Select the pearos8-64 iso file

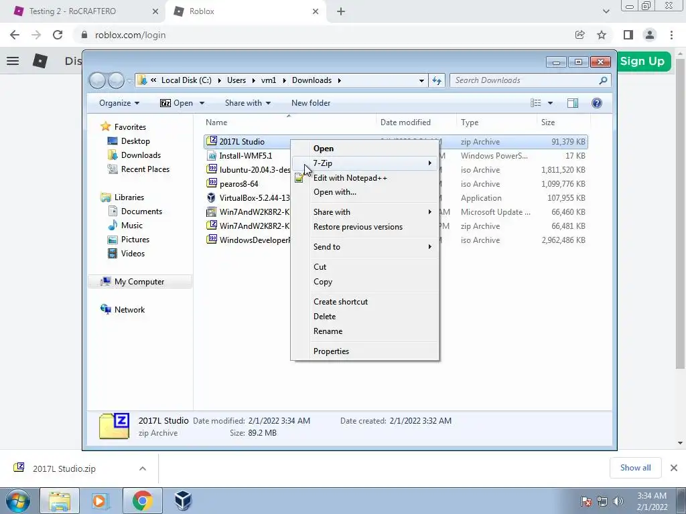point(239,184)
